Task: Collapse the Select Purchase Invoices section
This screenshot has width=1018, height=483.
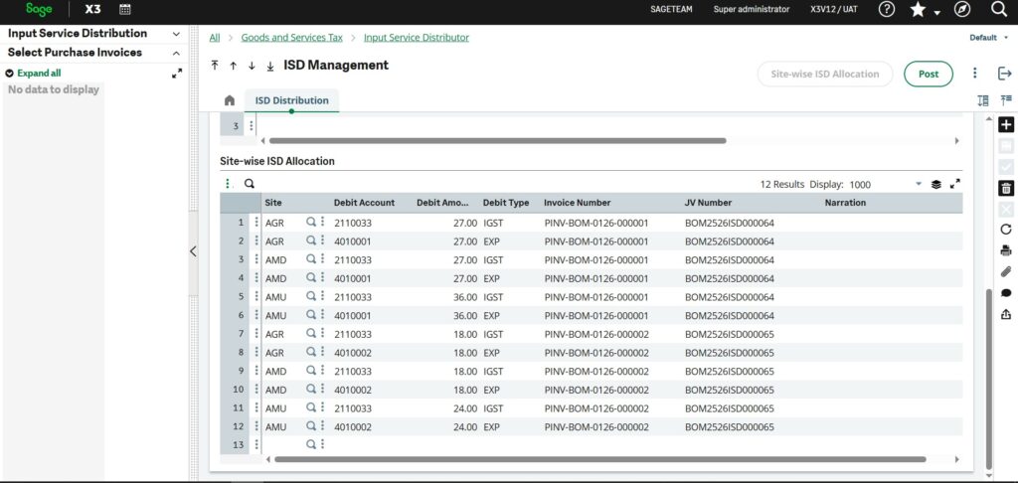Action: 176,53
